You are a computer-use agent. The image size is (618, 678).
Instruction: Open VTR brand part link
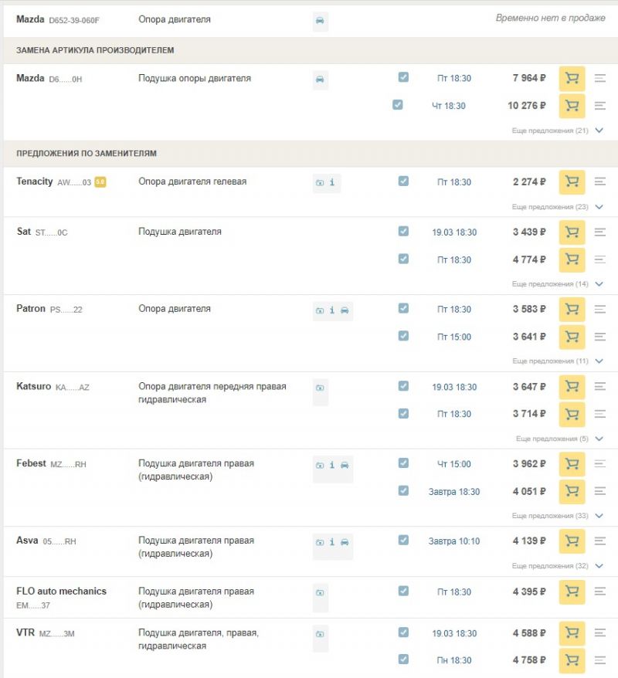tap(26, 633)
